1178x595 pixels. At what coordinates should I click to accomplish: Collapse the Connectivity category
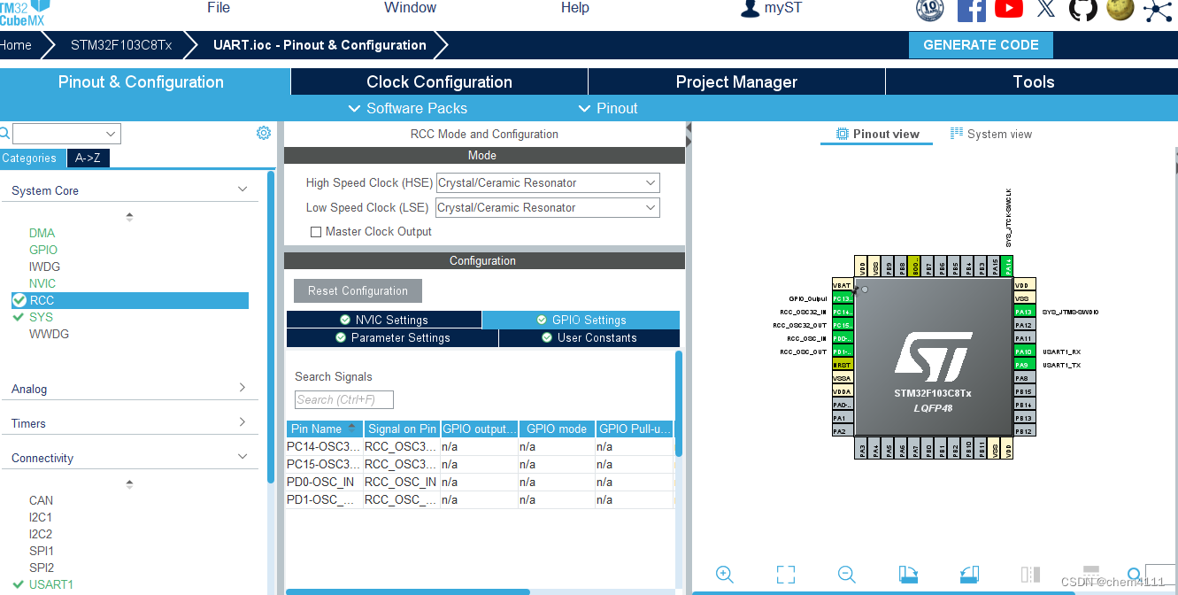[x=243, y=457]
